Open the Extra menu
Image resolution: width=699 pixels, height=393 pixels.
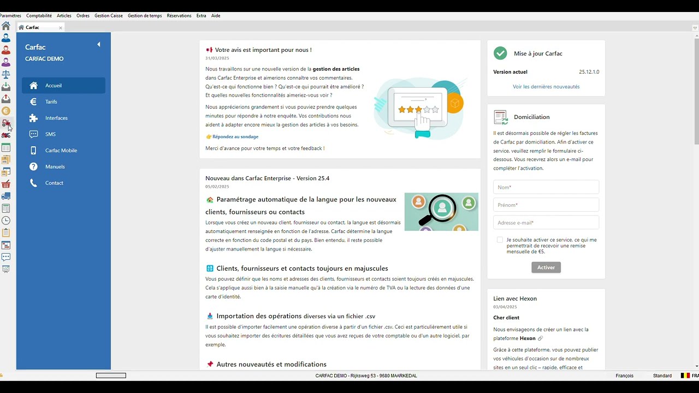202,16
